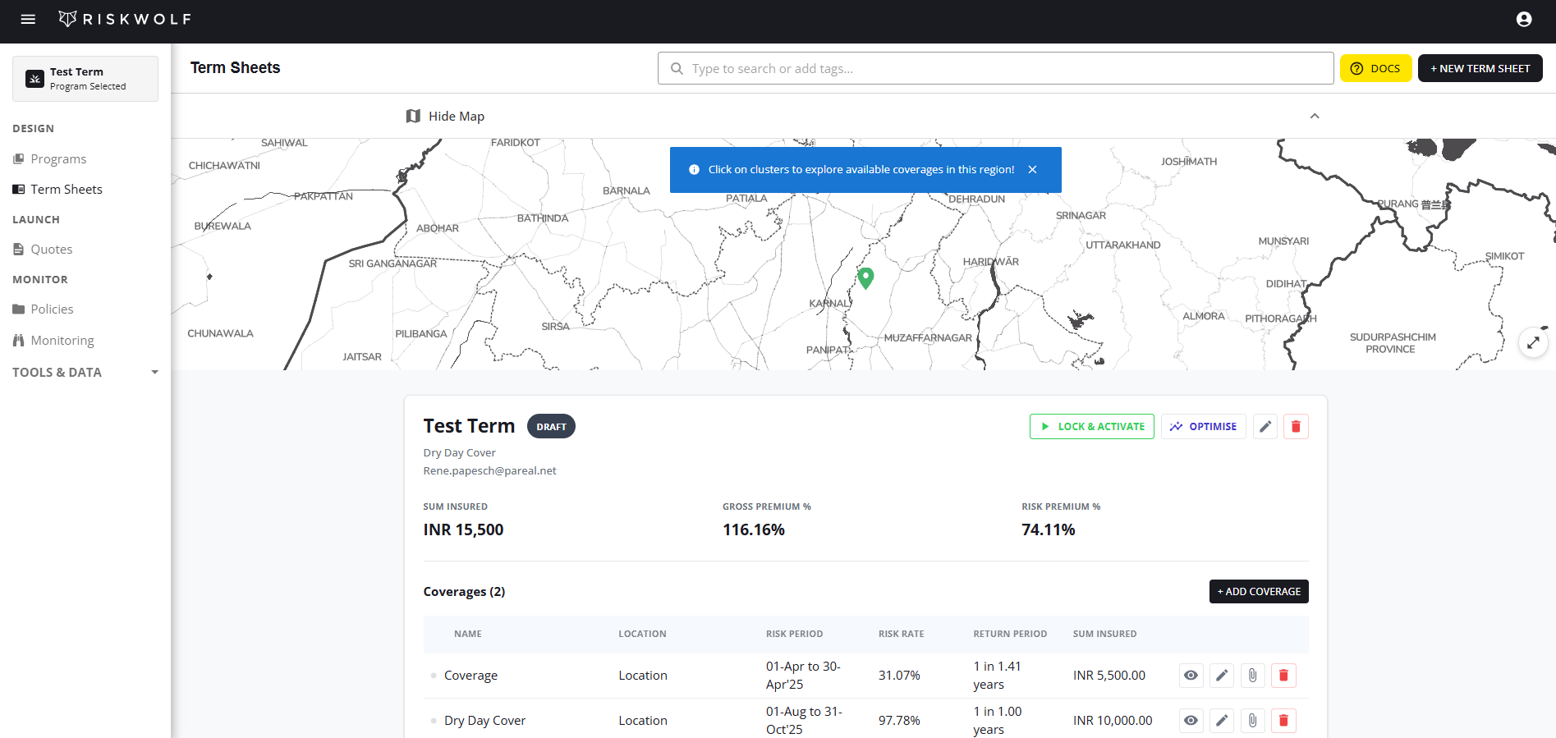Edit the Test Term sheet pencil icon
Screen dimensions: 1556x738
pyautogui.click(x=1265, y=426)
